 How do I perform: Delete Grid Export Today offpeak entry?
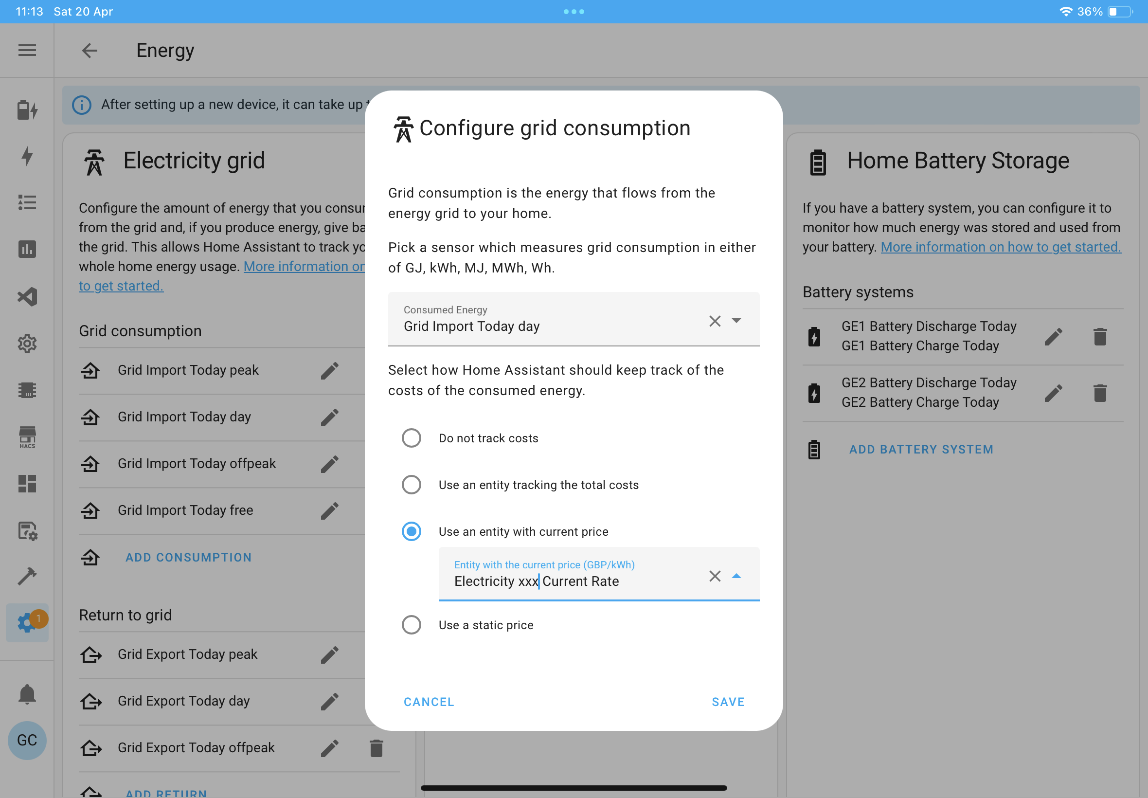pos(377,748)
